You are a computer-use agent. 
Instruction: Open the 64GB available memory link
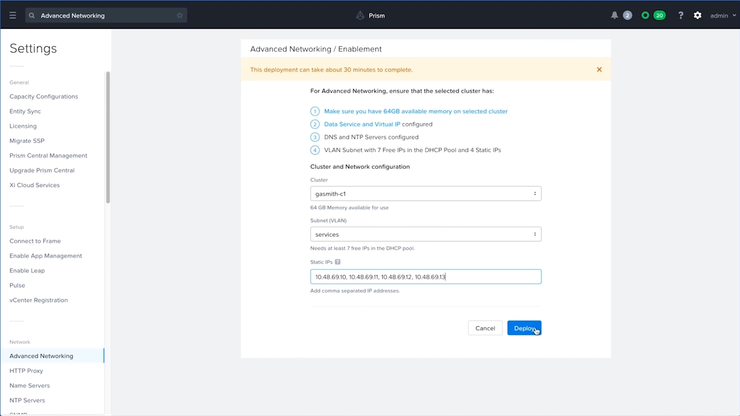[x=416, y=111]
